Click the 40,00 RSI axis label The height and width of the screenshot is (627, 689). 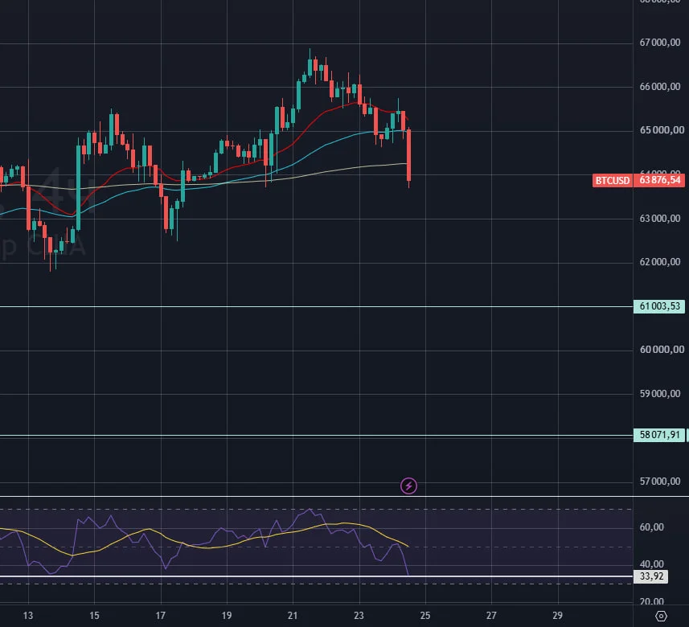pyautogui.click(x=652, y=564)
